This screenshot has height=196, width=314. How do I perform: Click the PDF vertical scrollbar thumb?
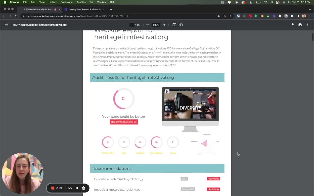pyautogui.click(x=313, y=37)
